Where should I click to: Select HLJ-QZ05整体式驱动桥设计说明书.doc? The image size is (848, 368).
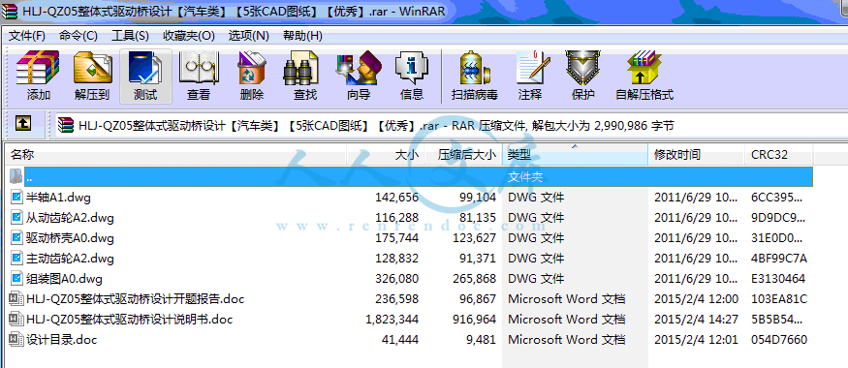click(129, 320)
